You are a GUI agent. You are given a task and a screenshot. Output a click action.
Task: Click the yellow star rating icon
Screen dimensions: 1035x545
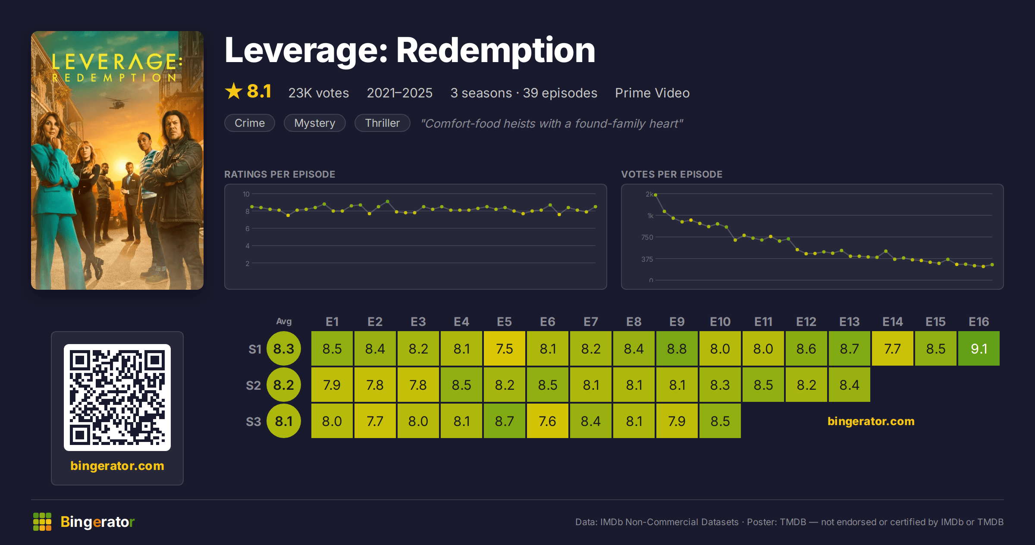pos(234,91)
